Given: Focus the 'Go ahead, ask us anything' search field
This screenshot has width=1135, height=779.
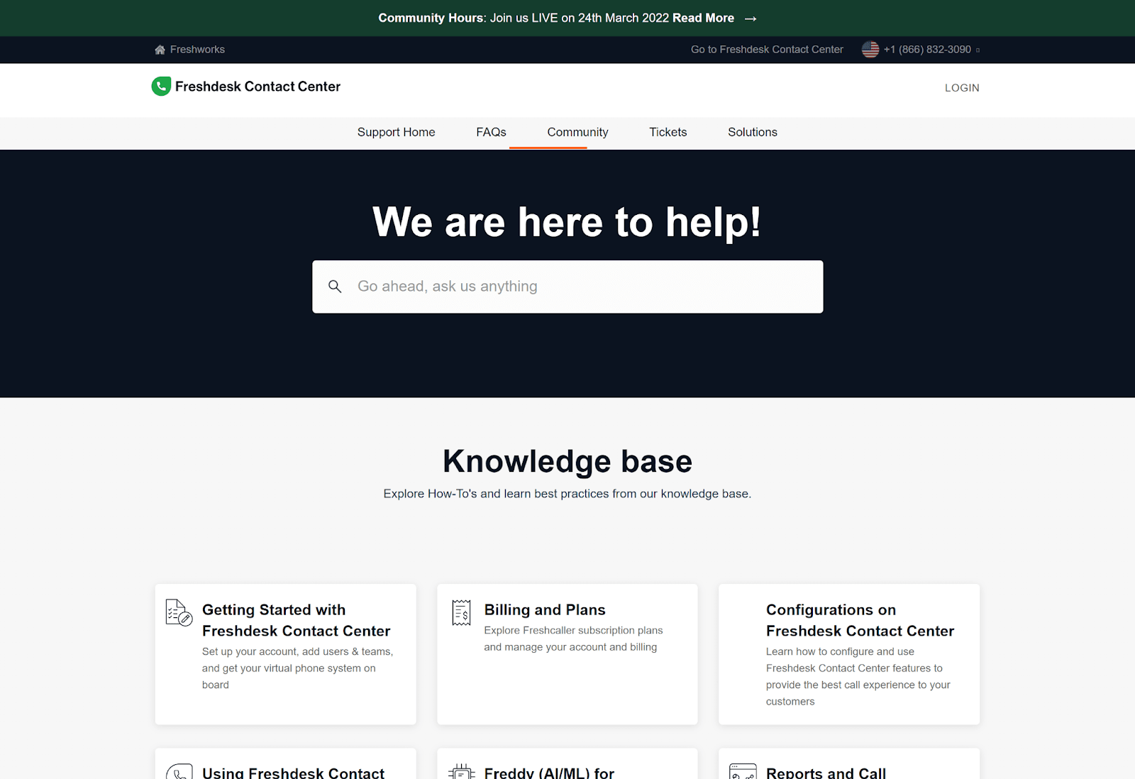Looking at the screenshot, I should (567, 287).
